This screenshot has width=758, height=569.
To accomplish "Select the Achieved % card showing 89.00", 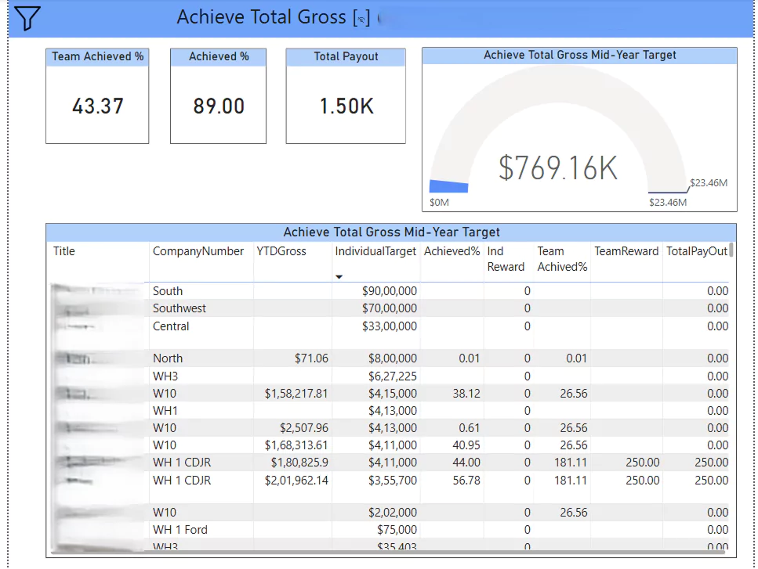I will tap(219, 96).
